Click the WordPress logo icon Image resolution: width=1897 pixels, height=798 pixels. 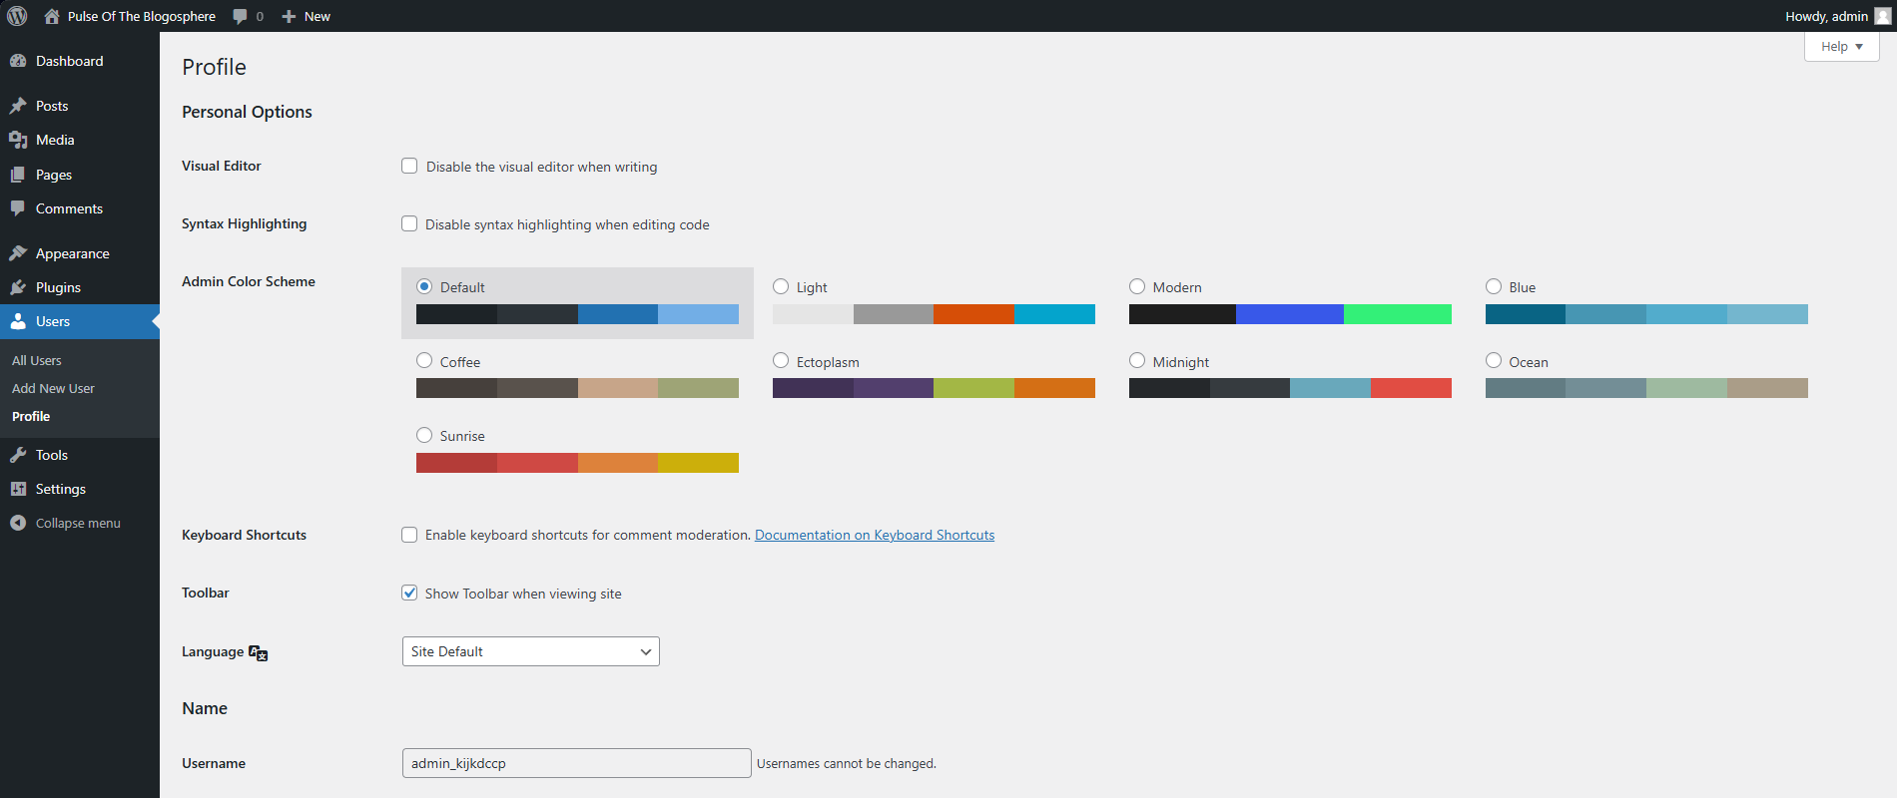pos(17,16)
